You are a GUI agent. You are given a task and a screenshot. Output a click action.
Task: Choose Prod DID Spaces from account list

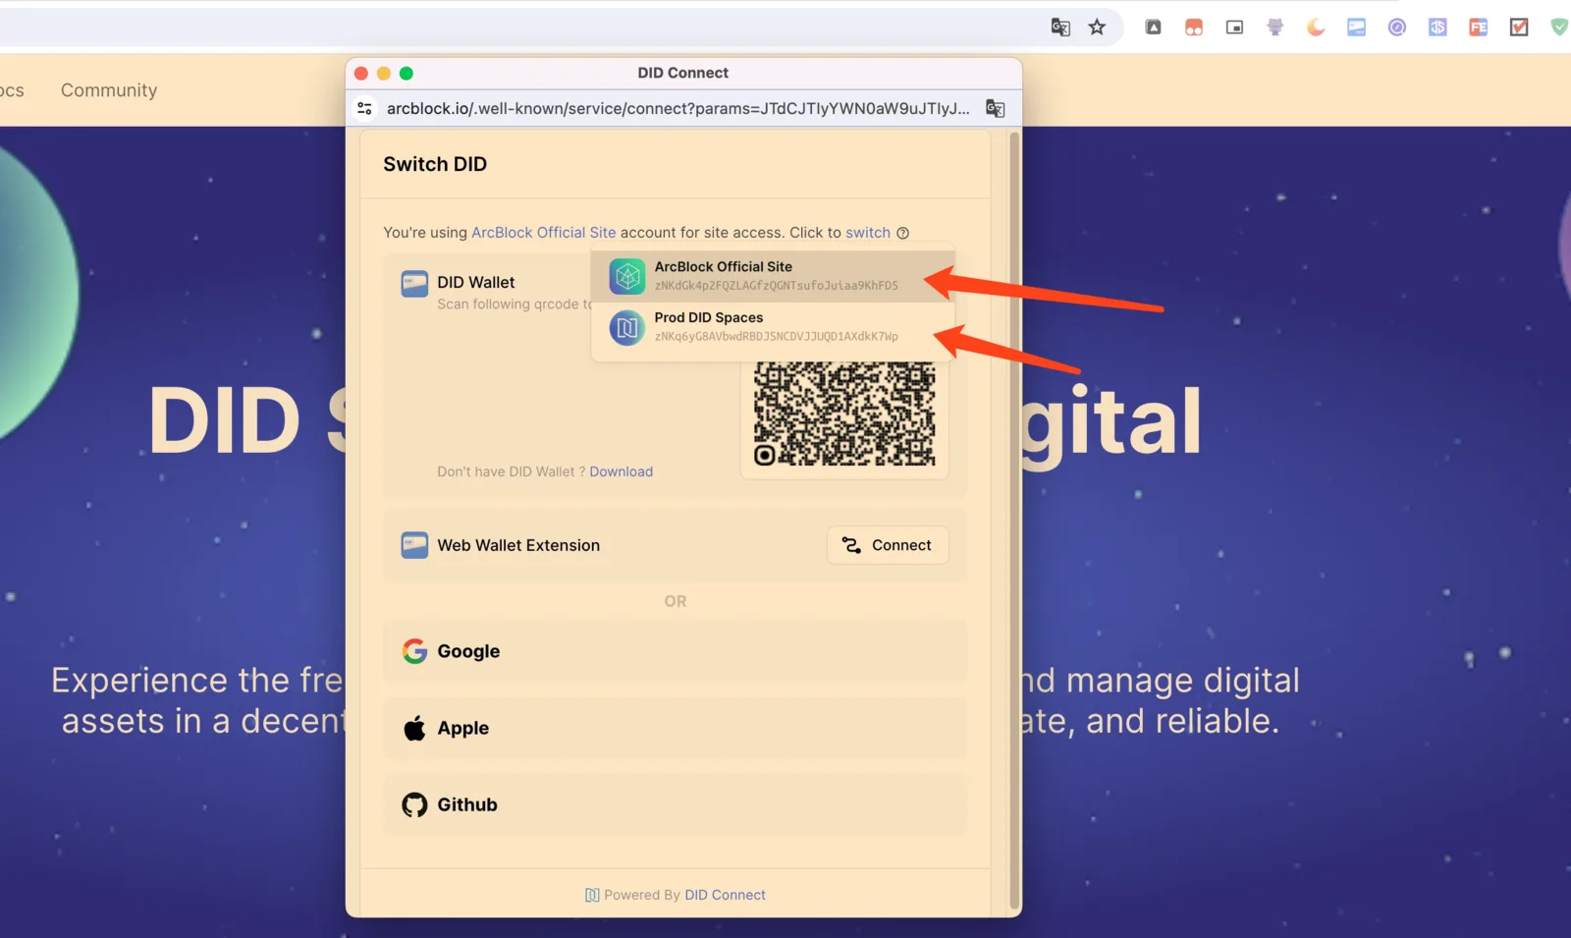point(773,327)
